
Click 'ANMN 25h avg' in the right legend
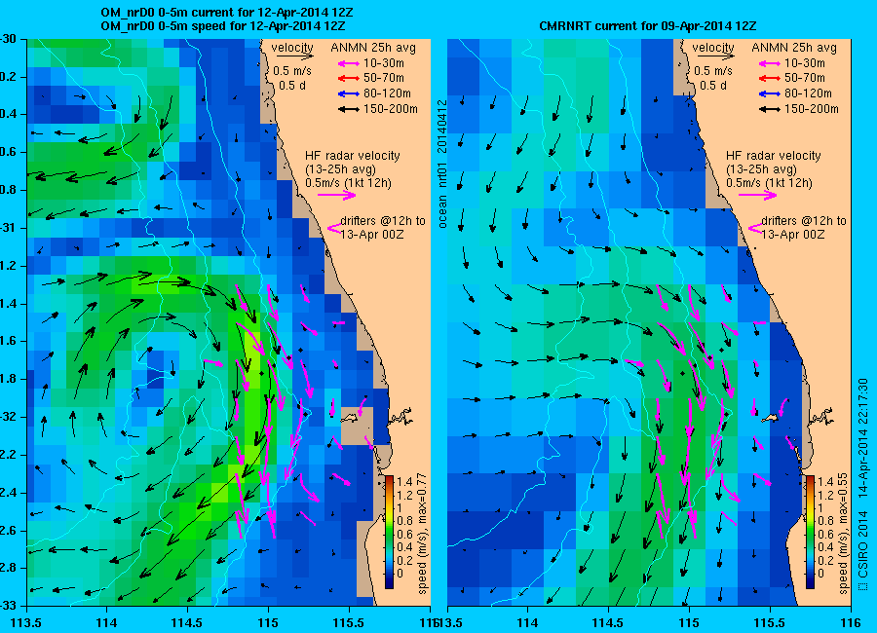point(794,48)
